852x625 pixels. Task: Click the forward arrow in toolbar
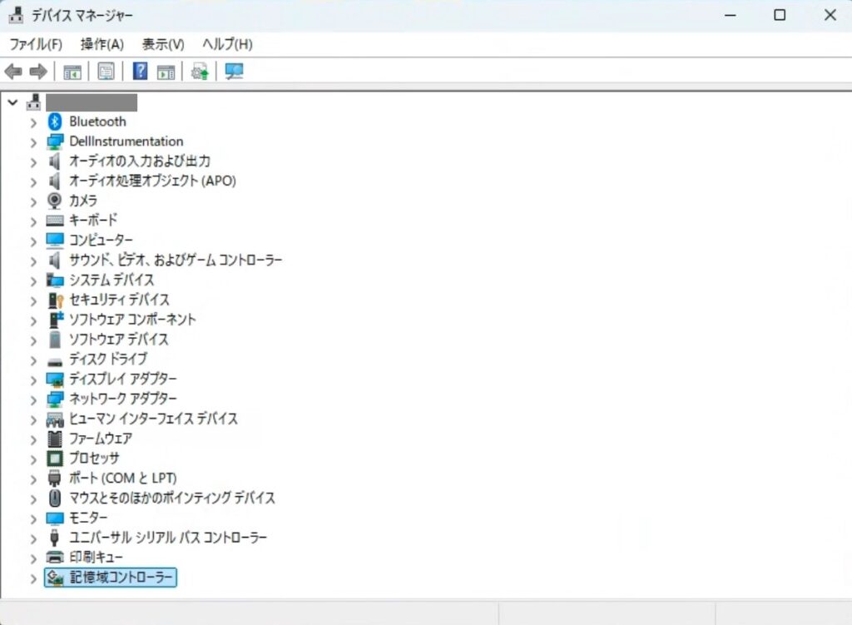click(x=37, y=72)
